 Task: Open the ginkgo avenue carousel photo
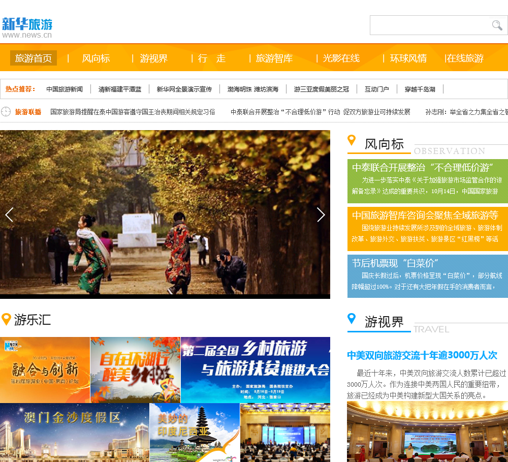tap(165, 214)
